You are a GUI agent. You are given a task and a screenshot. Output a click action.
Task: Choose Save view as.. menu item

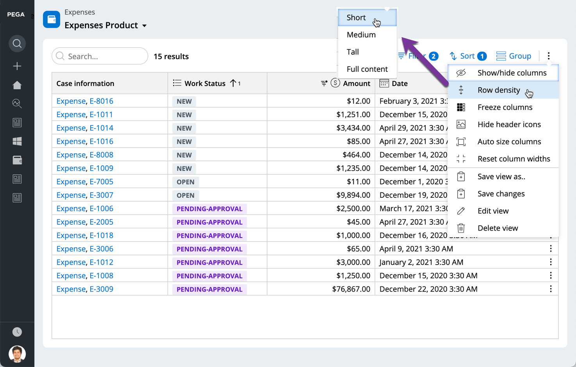[x=503, y=177]
